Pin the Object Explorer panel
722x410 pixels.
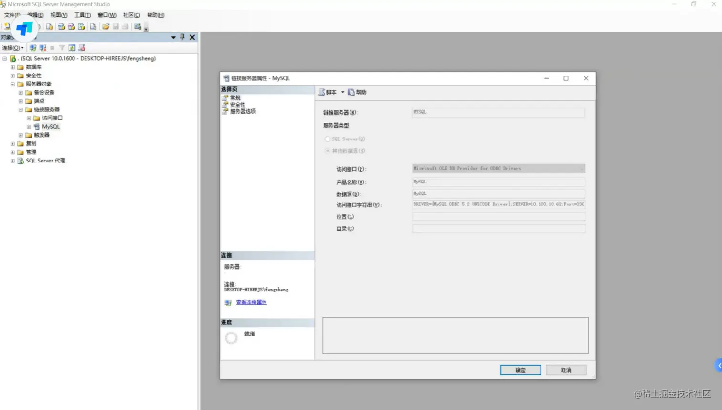182,37
